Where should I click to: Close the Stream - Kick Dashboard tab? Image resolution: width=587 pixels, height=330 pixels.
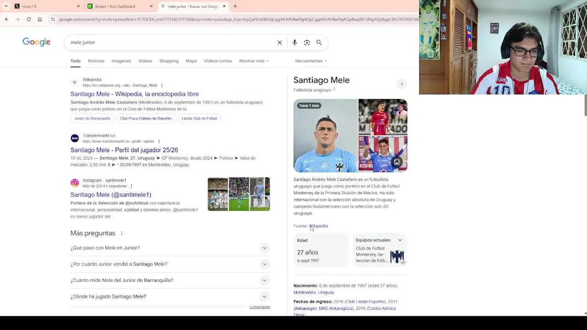151,6
